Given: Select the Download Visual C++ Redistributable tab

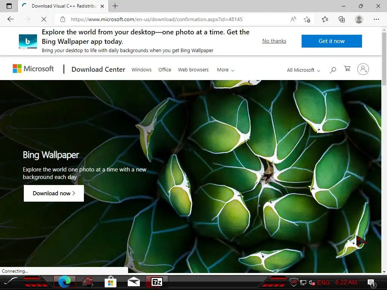Looking at the screenshot, I should tap(63, 6).
